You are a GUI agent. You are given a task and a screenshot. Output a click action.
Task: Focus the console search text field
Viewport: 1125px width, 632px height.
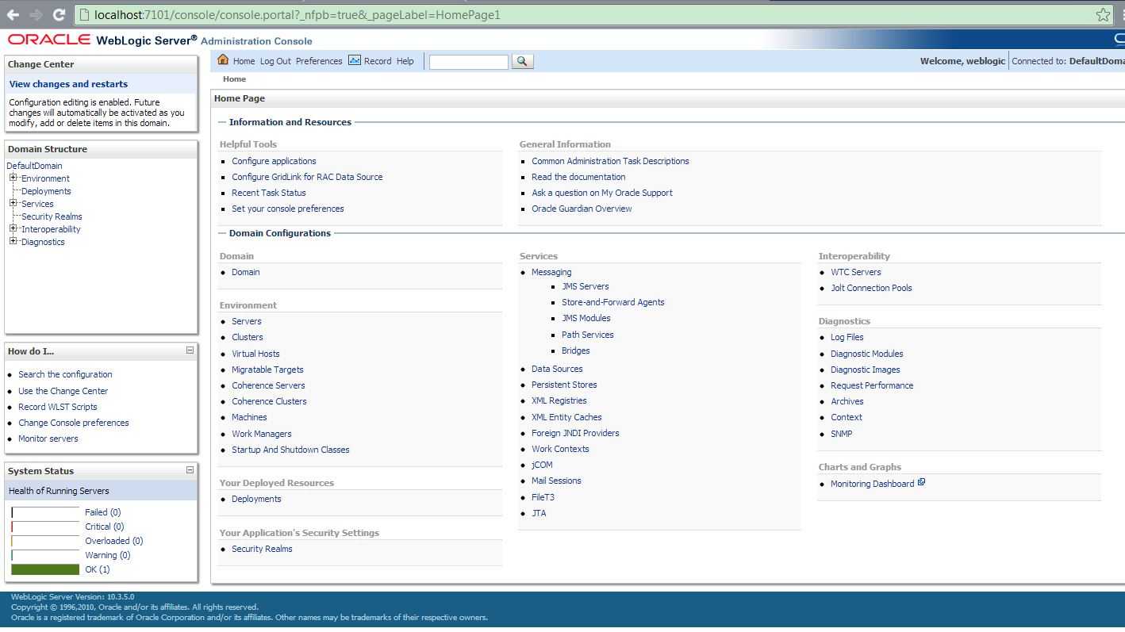(x=469, y=62)
